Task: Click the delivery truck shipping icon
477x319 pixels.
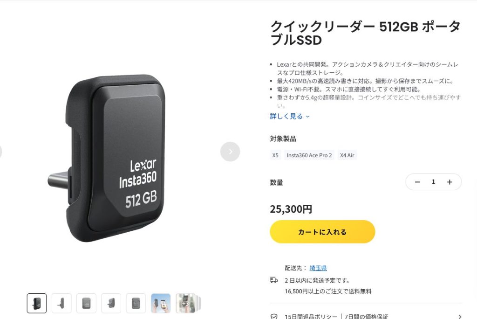Action: [x=274, y=280]
